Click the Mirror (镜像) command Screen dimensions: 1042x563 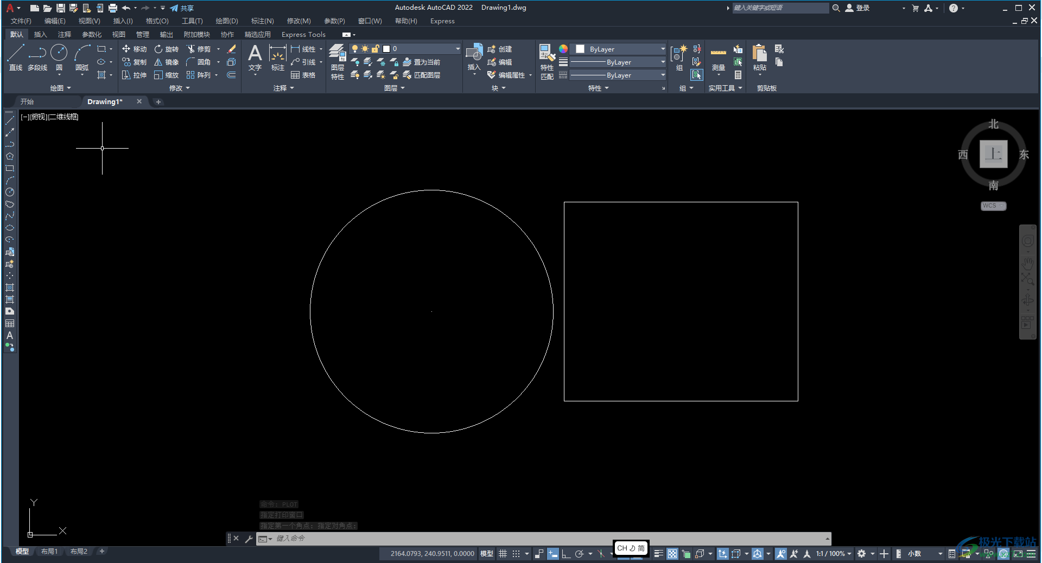[166, 62]
